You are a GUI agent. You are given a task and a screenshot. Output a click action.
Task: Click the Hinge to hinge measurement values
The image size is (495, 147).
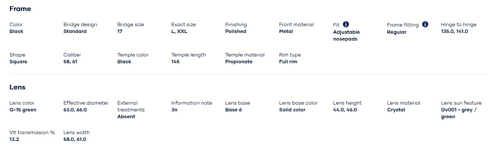(x=454, y=31)
